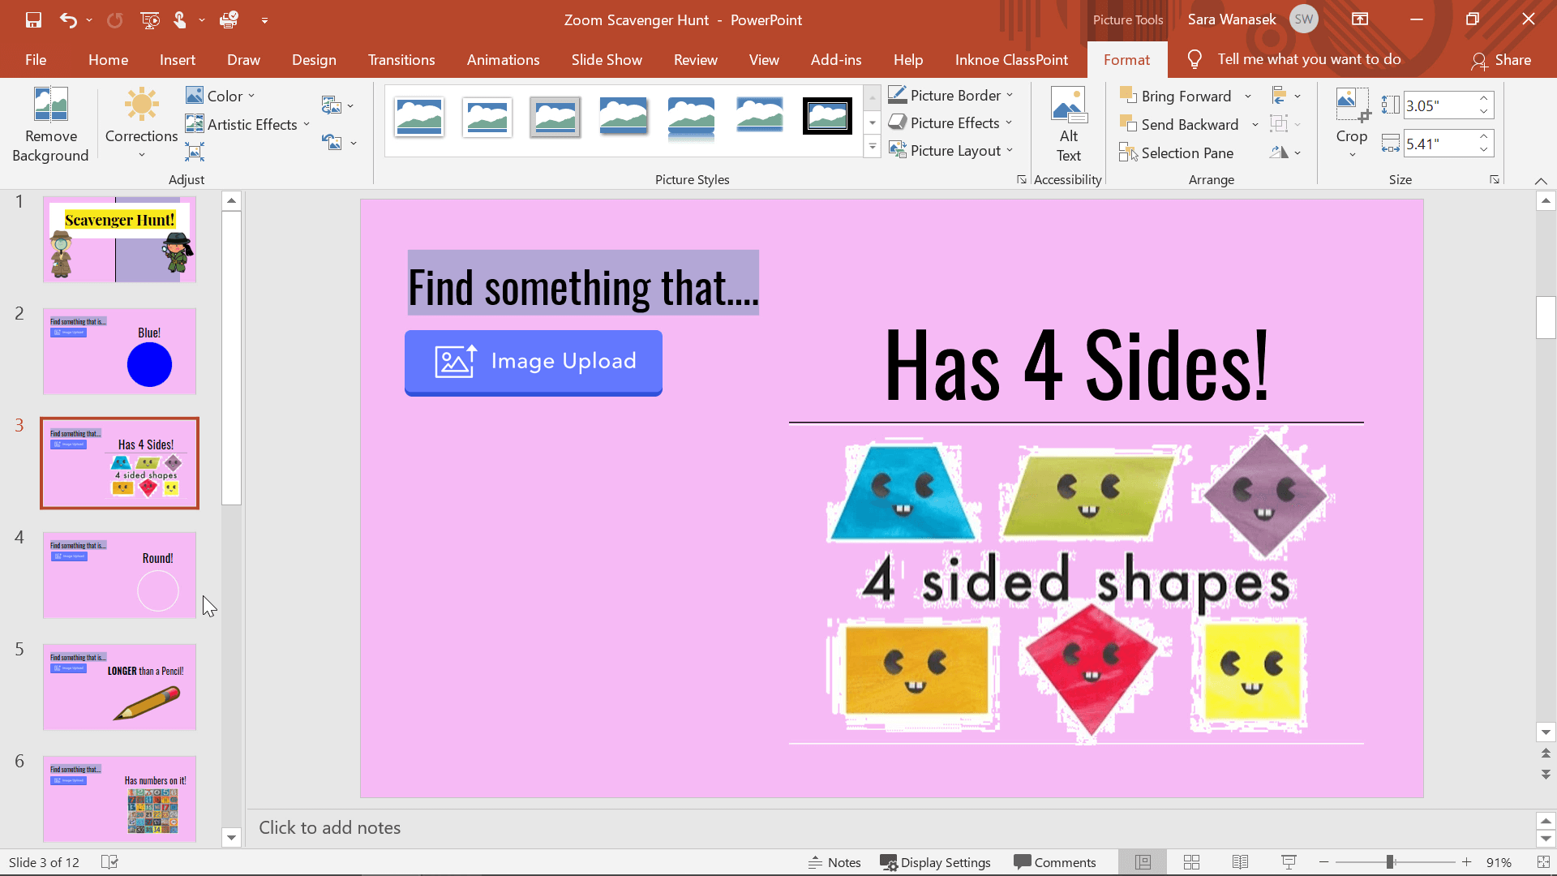
Task: Switch to the Insert tab
Action: point(178,59)
